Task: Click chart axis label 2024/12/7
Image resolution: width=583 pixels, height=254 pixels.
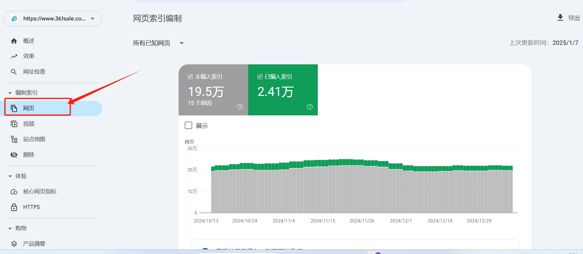Action: [x=401, y=221]
